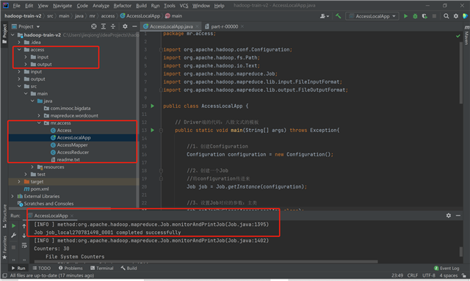Build the project with the hammer icon
The height and width of the screenshot is (281, 470).
[x=338, y=16]
